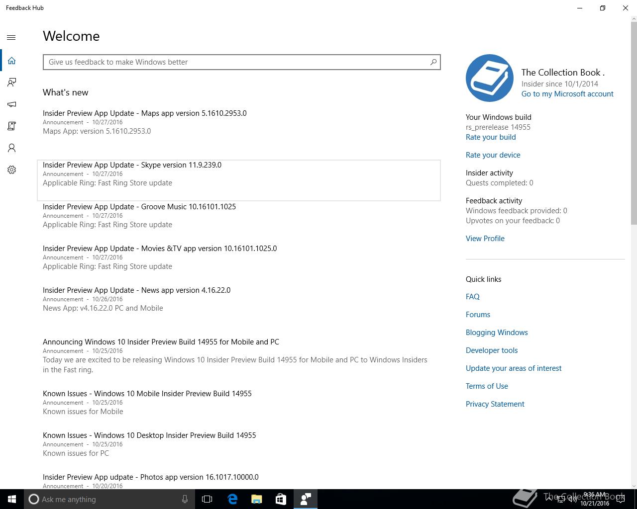The image size is (637, 509).
Task: Open the Settings gear in sidebar
Action: [x=11, y=170]
